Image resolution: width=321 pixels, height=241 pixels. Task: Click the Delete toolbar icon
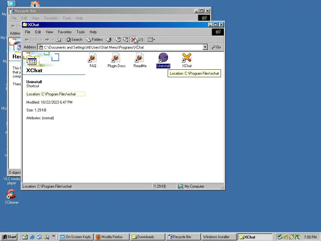tap(133, 40)
